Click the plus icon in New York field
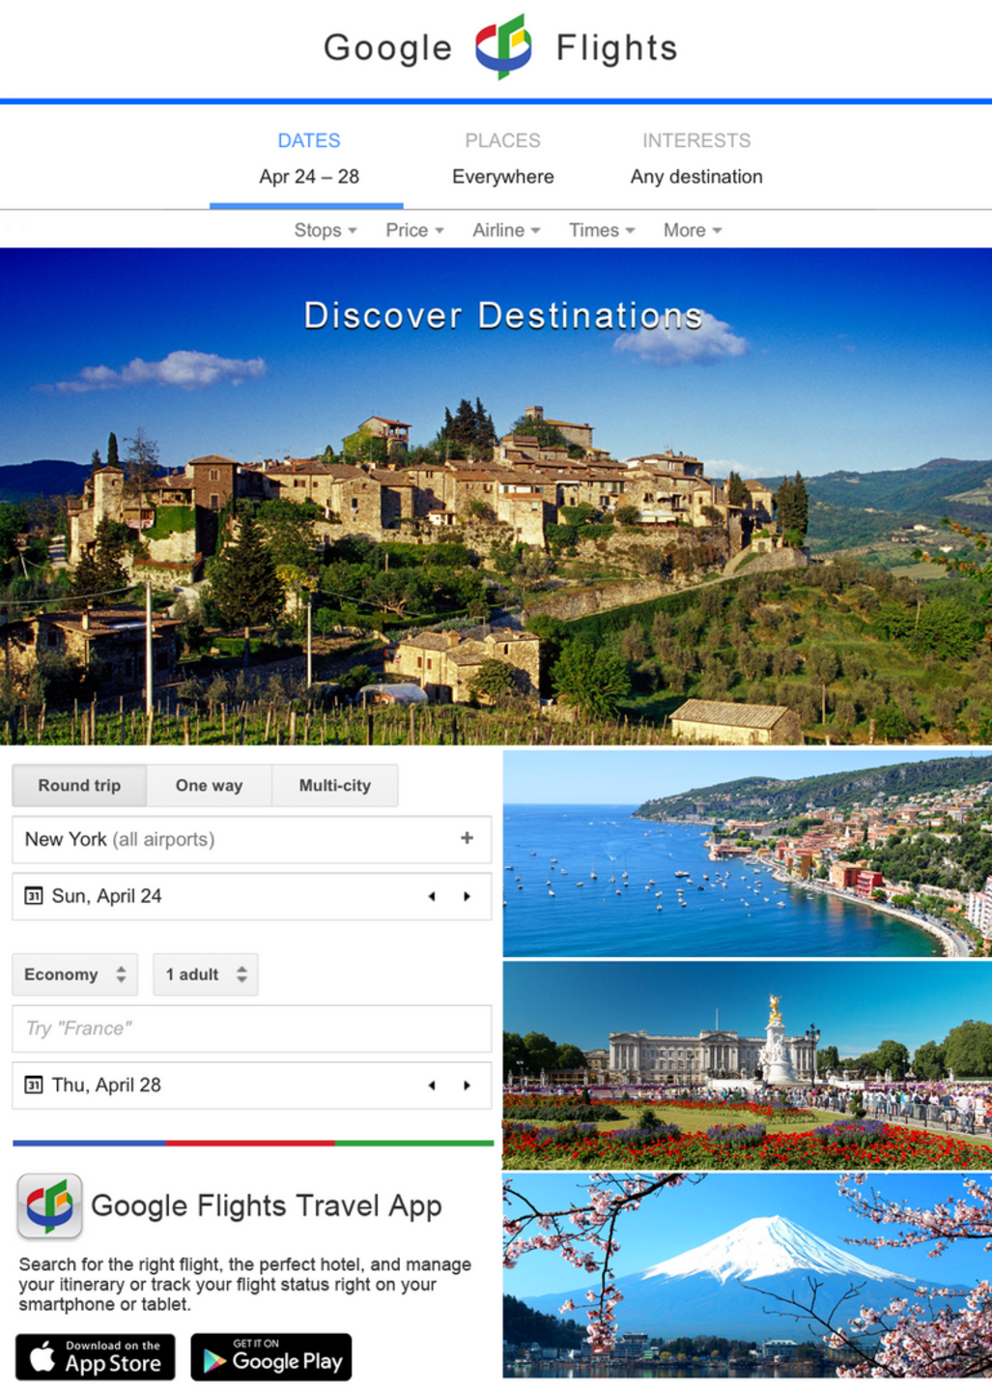992x1393 pixels. point(467,838)
